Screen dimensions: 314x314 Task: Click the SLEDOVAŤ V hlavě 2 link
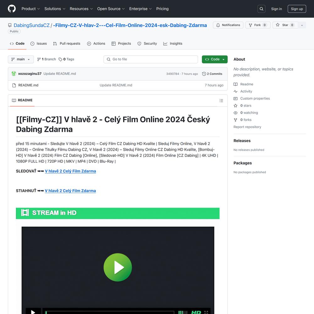70,171
